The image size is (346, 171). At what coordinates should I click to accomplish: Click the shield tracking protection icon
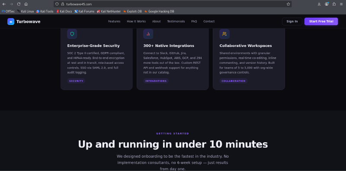pos(57,4)
